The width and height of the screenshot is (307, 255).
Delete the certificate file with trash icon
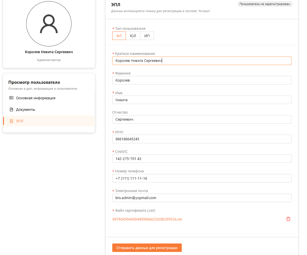tap(288, 219)
